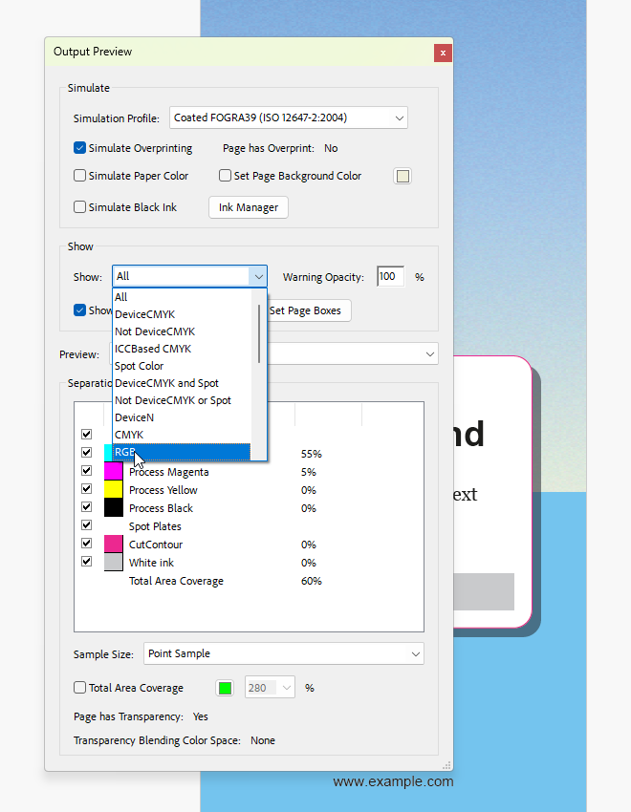Click the CutContour label

(156, 545)
